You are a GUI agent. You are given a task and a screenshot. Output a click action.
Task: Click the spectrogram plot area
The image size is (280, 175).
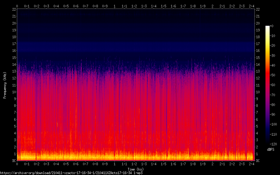click(x=136, y=85)
